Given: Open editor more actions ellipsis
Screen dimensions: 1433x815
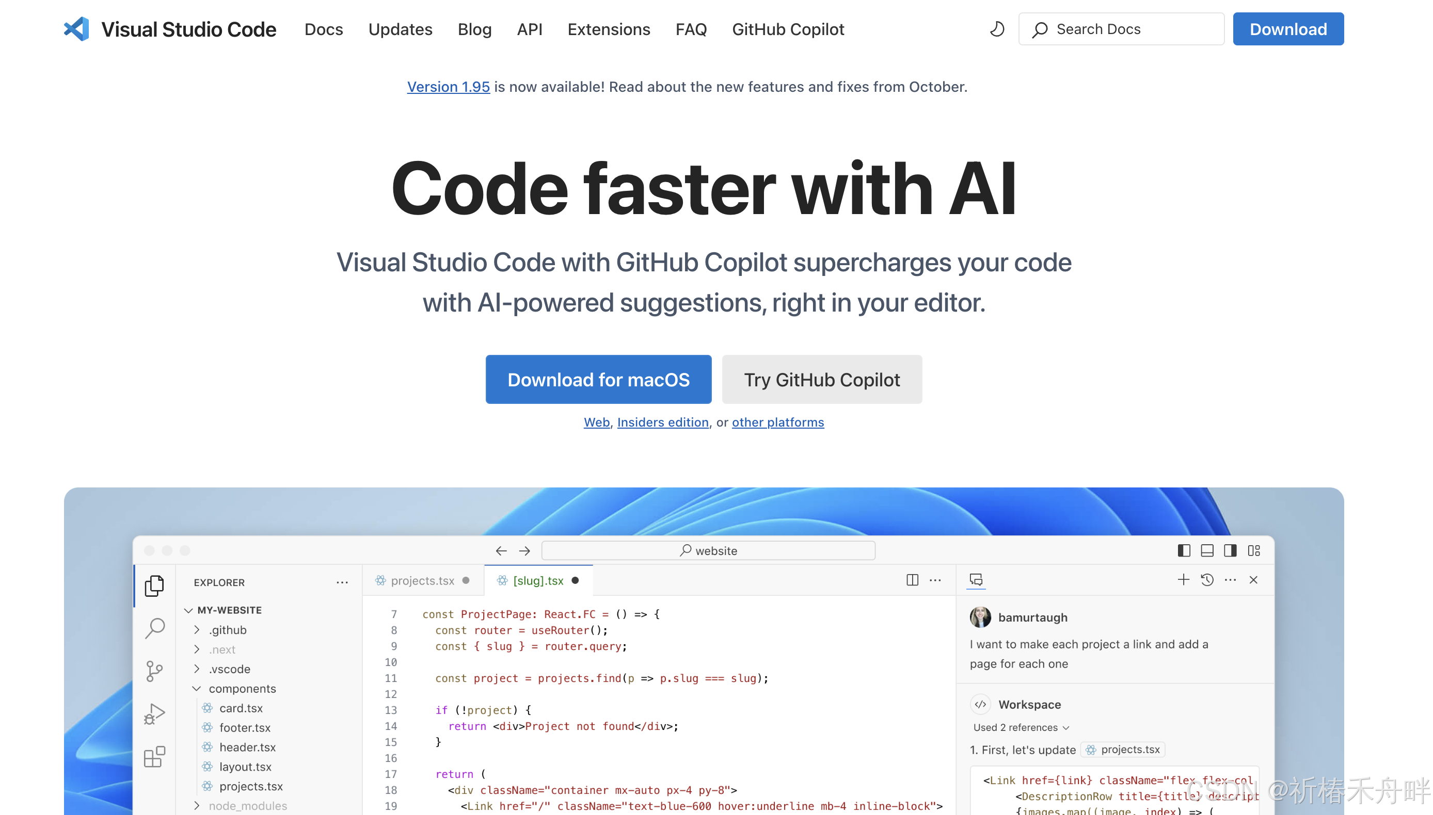Looking at the screenshot, I should pos(935,580).
